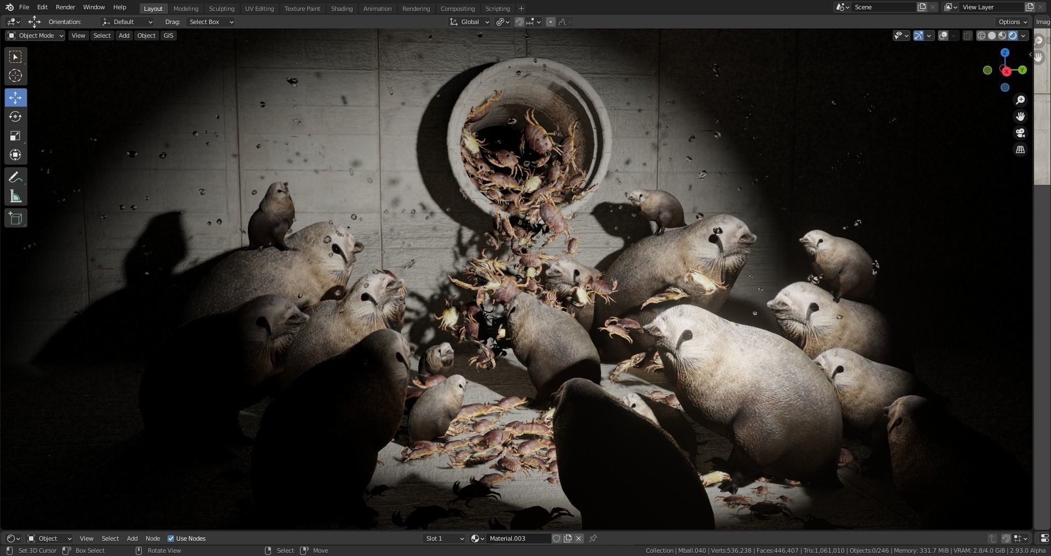Open the viewport Add menu
Image resolution: width=1051 pixels, height=556 pixels.
(124, 36)
